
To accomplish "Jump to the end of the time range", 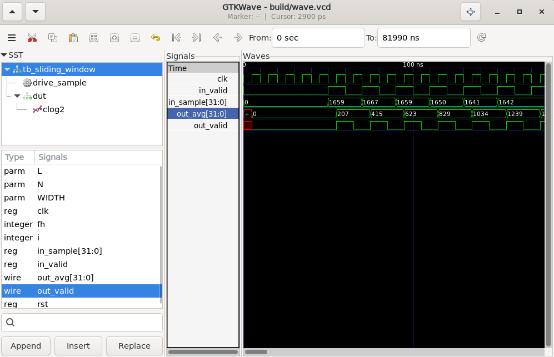I will [x=196, y=38].
